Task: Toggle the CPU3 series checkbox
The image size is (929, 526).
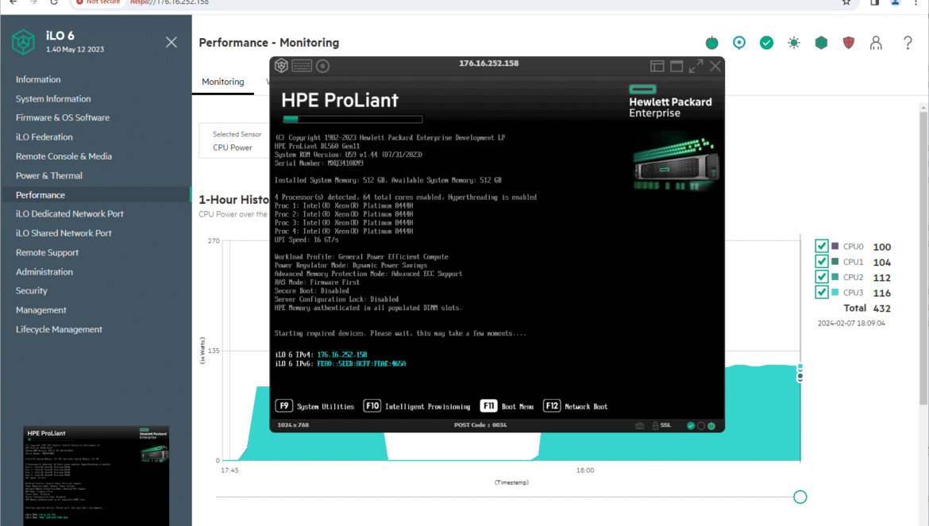Action: (x=822, y=292)
